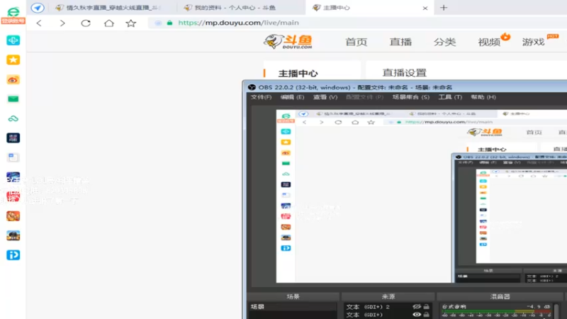Go to 首页 in the Douyu navigation

pyautogui.click(x=357, y=42)
